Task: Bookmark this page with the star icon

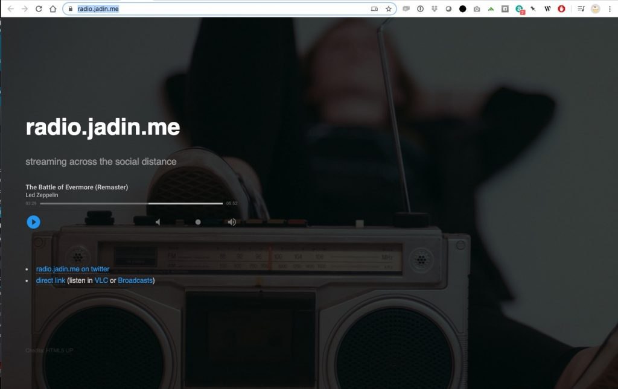Action: point(389,8)
